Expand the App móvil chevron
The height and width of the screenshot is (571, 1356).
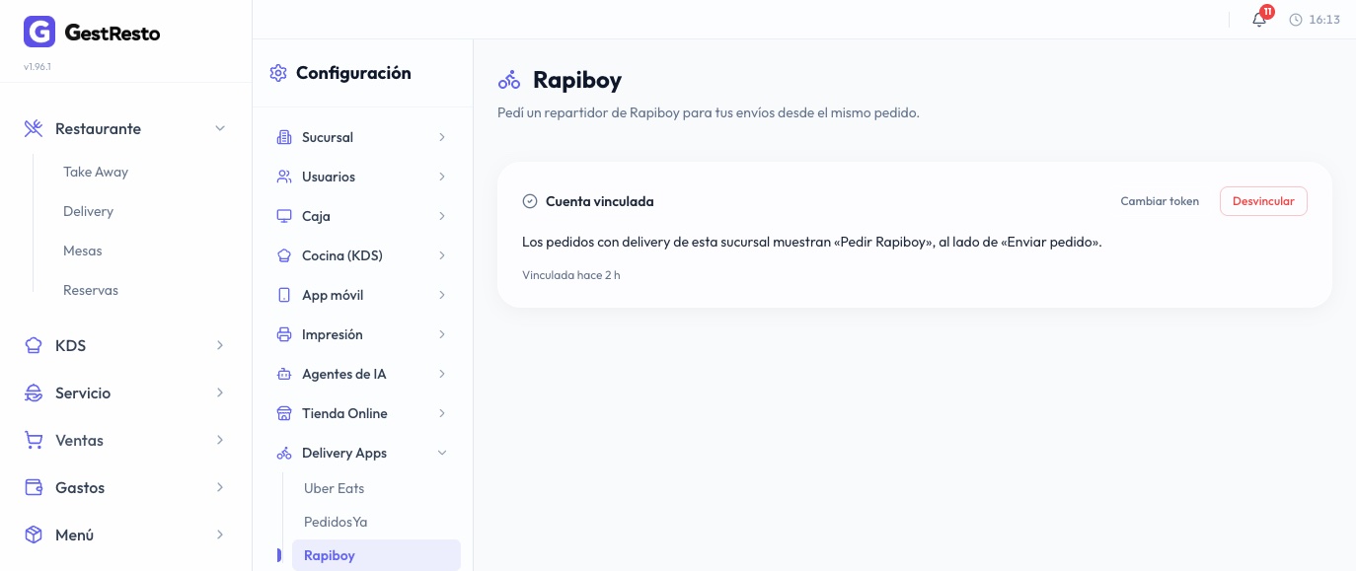[x=442, y=295]
